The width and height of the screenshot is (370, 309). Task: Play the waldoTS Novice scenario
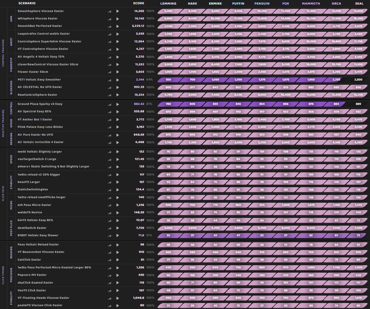[x=117, y=213]
